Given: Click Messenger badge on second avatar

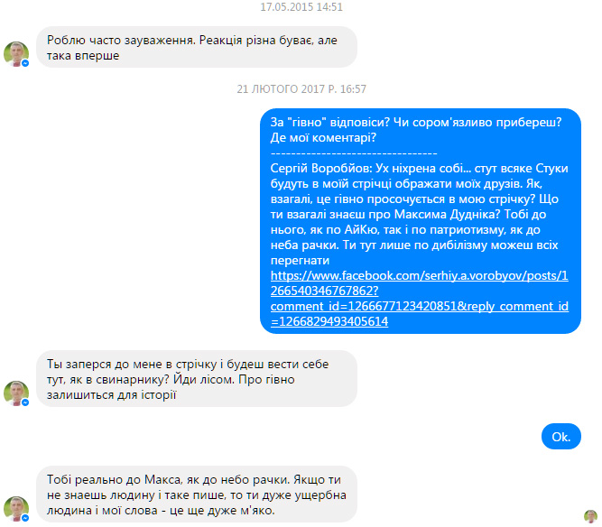Looking at the screenshot, I should point(25,402).
